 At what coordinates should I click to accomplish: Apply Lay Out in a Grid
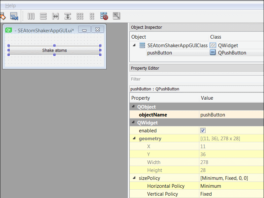click(x=80, y=16)
